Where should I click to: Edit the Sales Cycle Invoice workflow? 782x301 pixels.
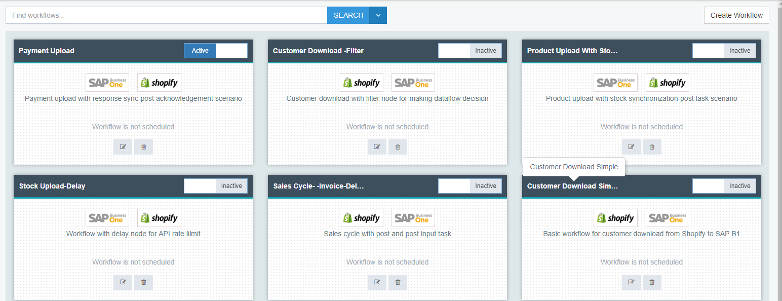pos(377,282)
